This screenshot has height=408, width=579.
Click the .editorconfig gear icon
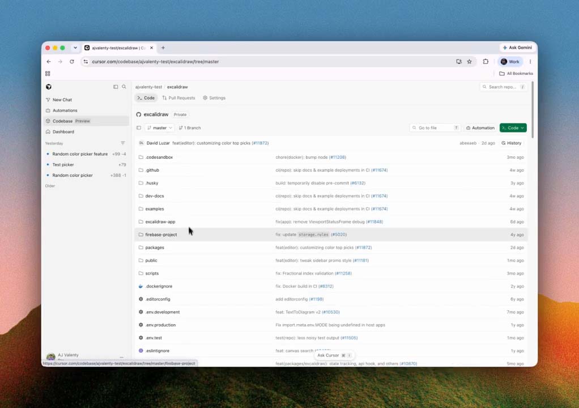(x=141, y=299)
